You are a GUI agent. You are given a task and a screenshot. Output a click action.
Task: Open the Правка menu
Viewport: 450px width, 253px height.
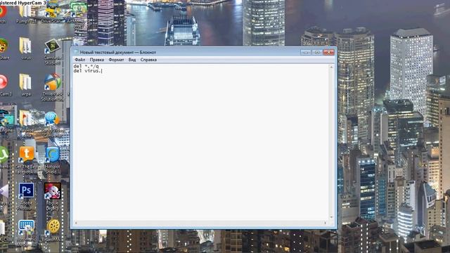click(x=97, y=60)
